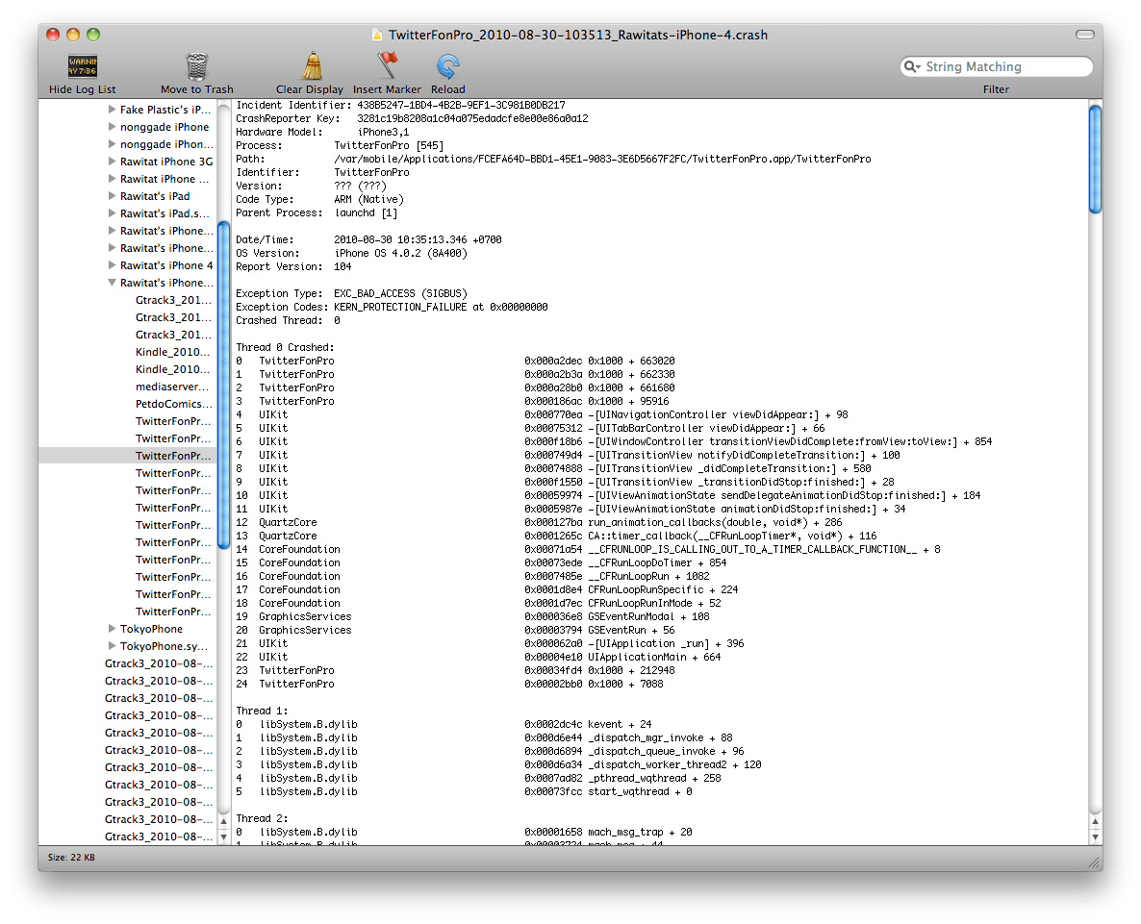Screen dimensions: 1141x924
Task: Click the Date/Time 2010-08-30 line
Action: point(368,240)
